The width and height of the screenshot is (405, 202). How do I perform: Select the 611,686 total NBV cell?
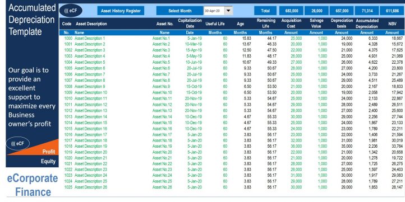[392, 11]
